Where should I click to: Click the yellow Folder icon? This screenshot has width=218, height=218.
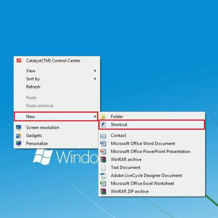pos(103,117)
